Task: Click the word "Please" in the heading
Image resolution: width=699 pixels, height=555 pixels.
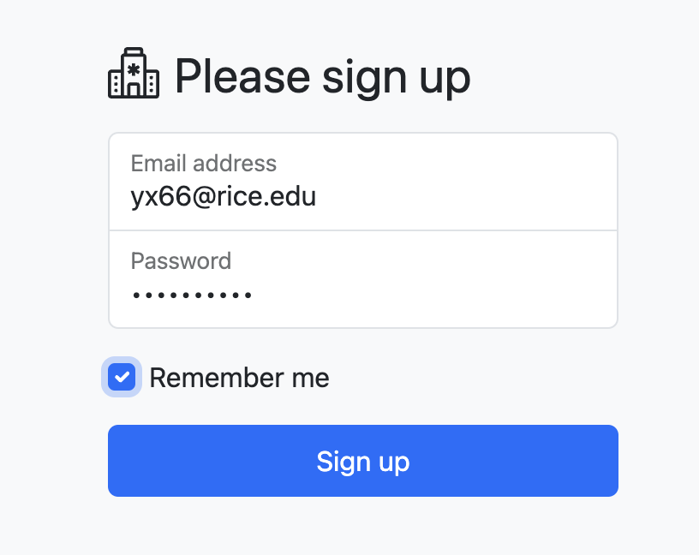Action: 242,77
